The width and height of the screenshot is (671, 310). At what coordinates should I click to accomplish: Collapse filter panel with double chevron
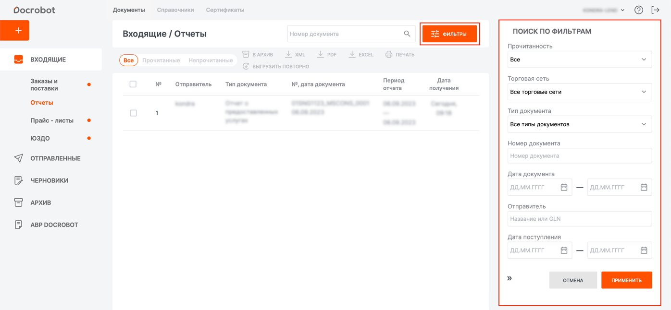click(509, 278)
